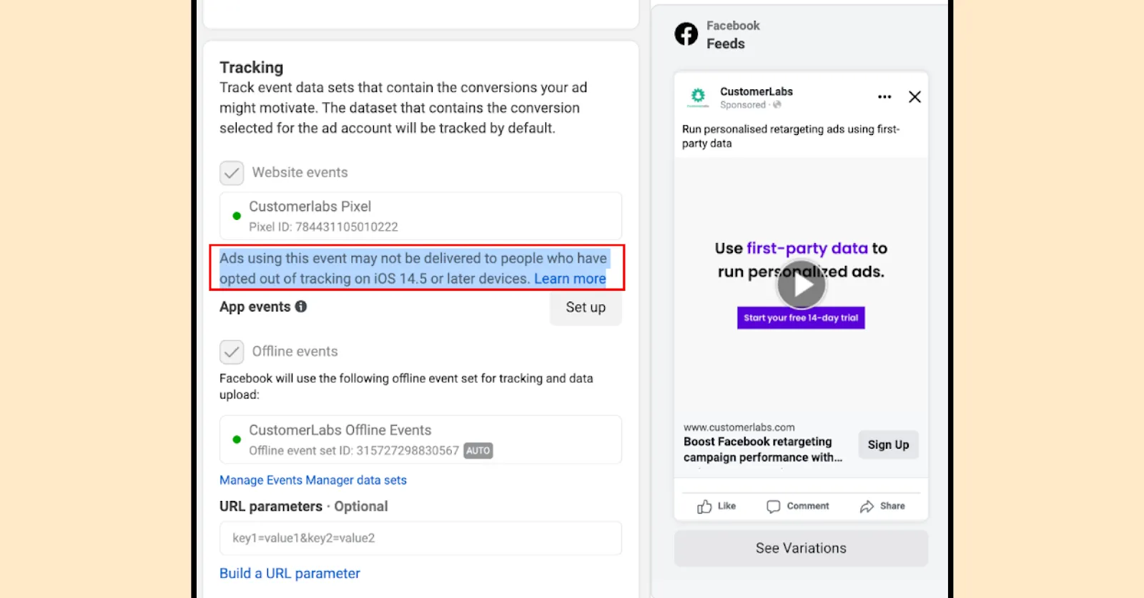Click the Sign Up button in ad

pos(888,444)
